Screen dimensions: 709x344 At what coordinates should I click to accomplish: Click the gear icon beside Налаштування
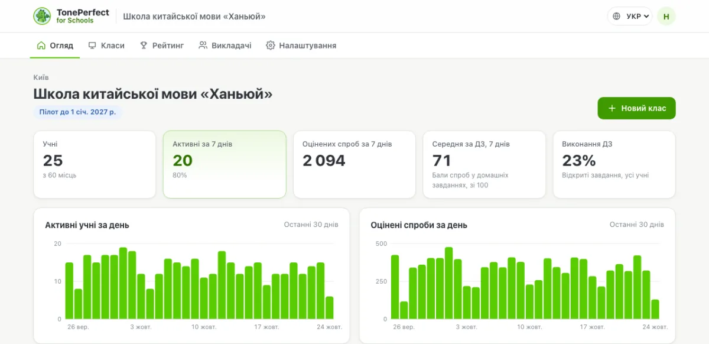pos(271,46)
